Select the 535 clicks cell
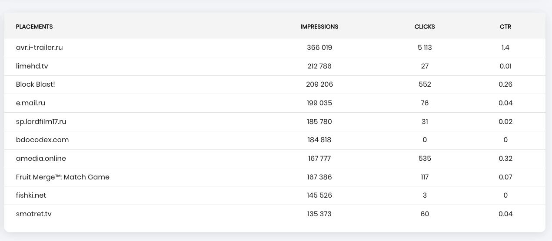Image resolution: width=552 pixels, height=241 pixels. pos(425,159)
